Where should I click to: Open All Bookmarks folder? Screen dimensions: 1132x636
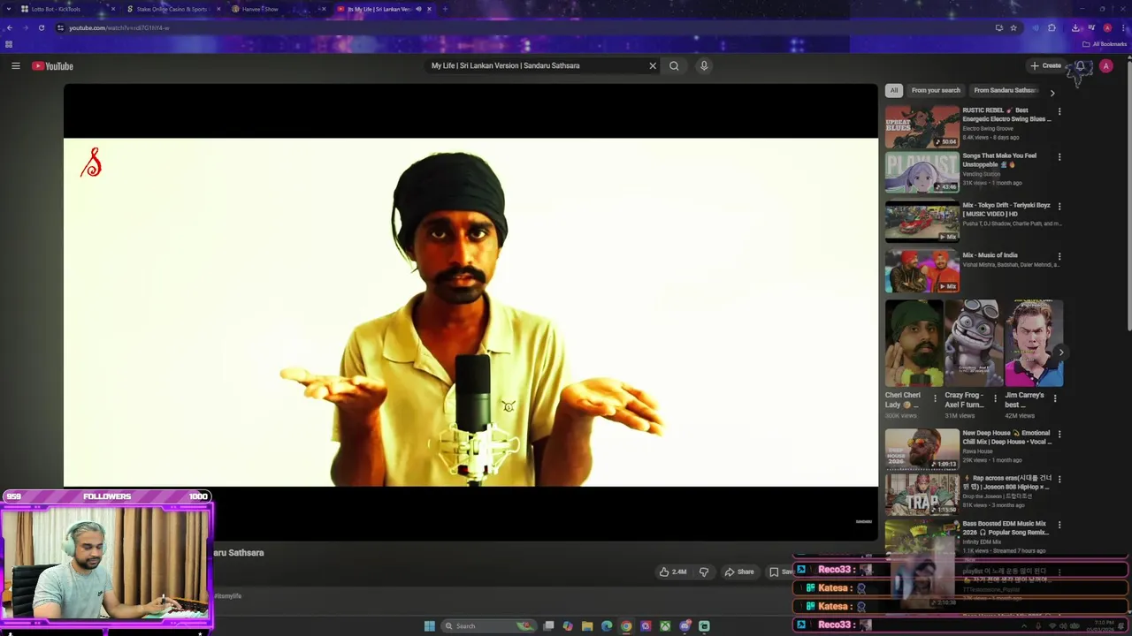click(1104, 44)
